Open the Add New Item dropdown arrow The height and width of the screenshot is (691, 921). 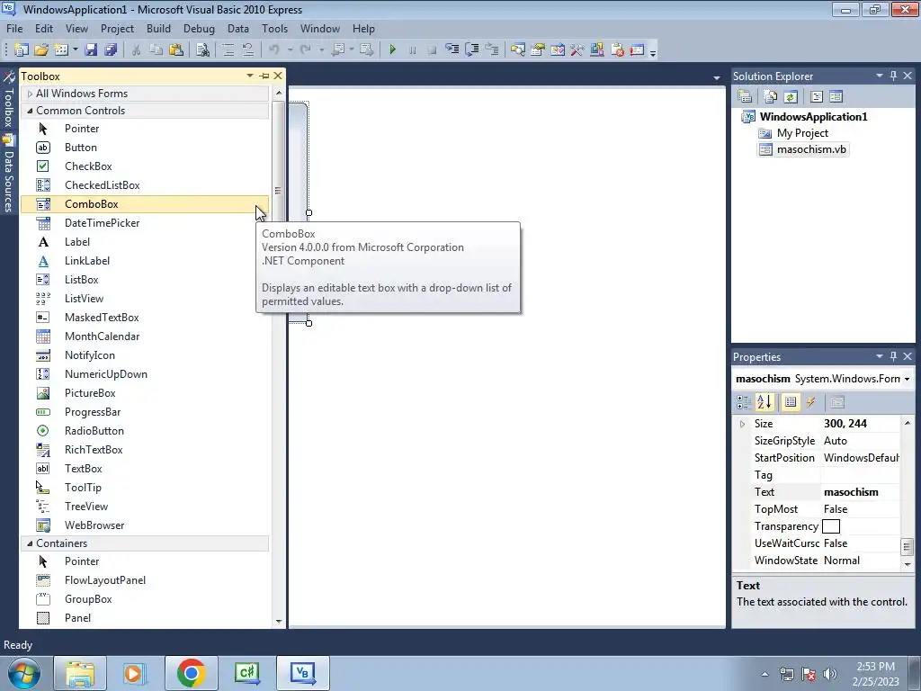tap(76, 50)
